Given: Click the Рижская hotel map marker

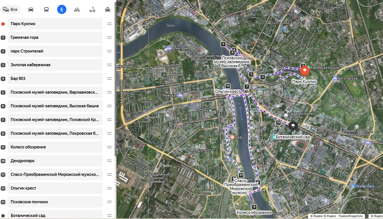Looking at the screenshot, I should [180, 95].
